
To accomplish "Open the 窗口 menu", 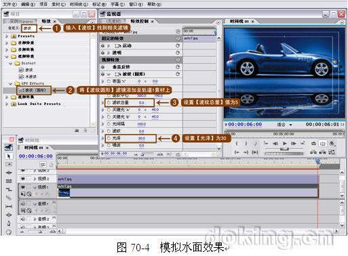I will pyautogui.click(x=136, y=4).
